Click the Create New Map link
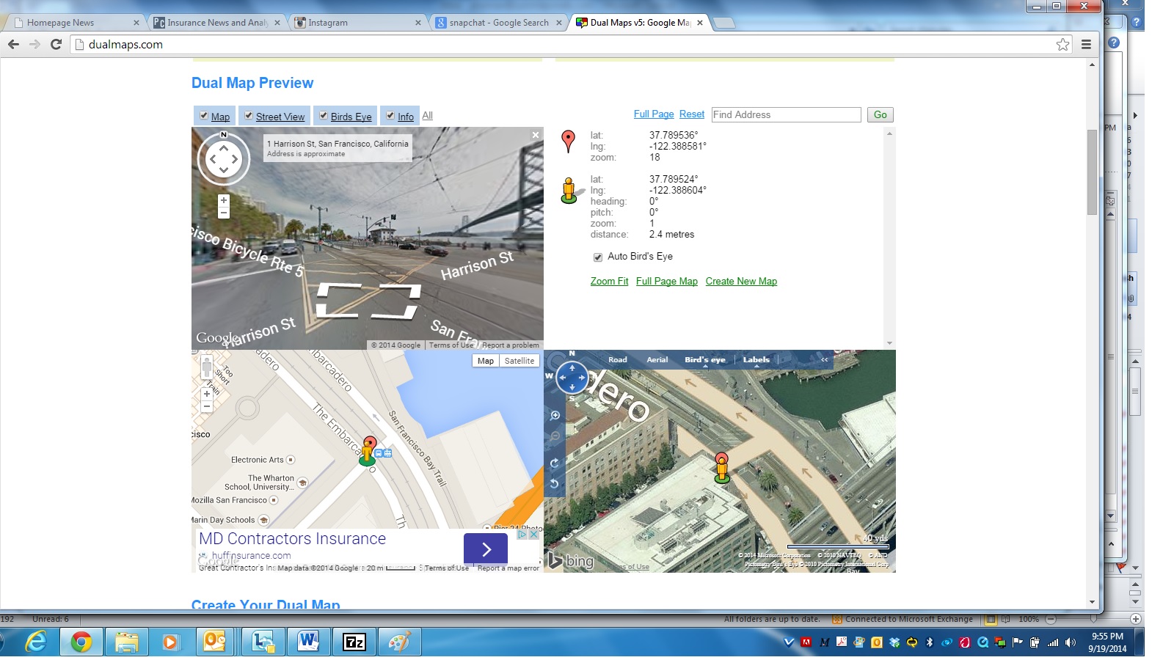 pos(741,282)
